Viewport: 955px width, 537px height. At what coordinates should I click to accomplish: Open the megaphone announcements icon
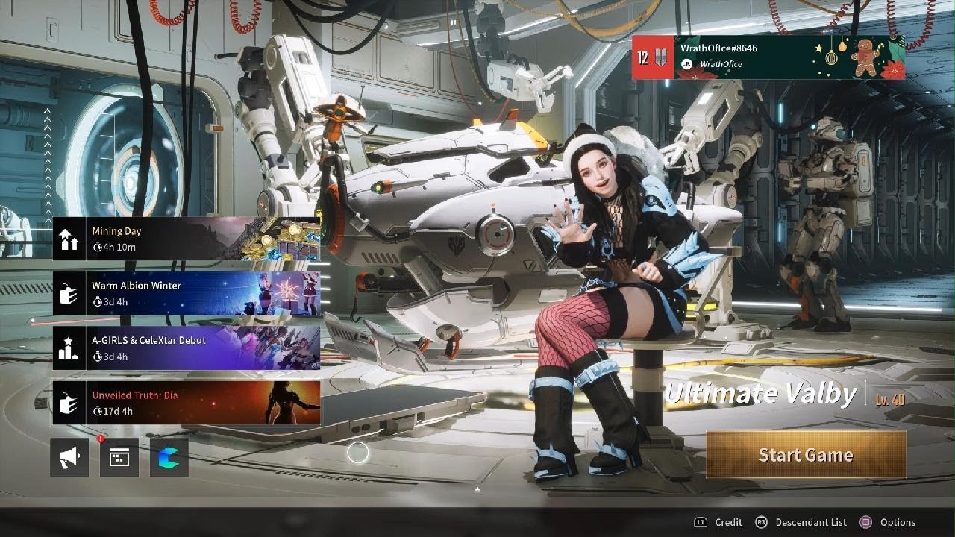pyautogui.click(x=69, y=457)
